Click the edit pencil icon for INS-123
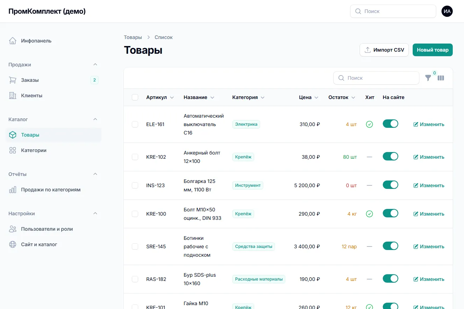This screenshot has height=309, width=464. (416, 185)
